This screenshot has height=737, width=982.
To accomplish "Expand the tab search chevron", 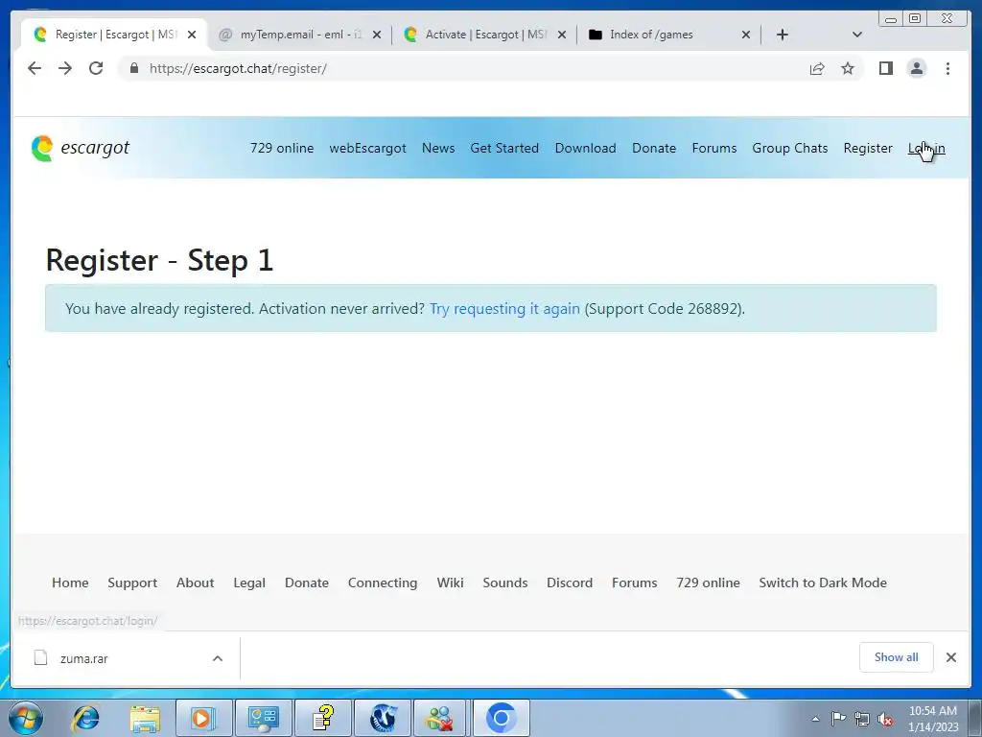I will [x=857, y=35].
